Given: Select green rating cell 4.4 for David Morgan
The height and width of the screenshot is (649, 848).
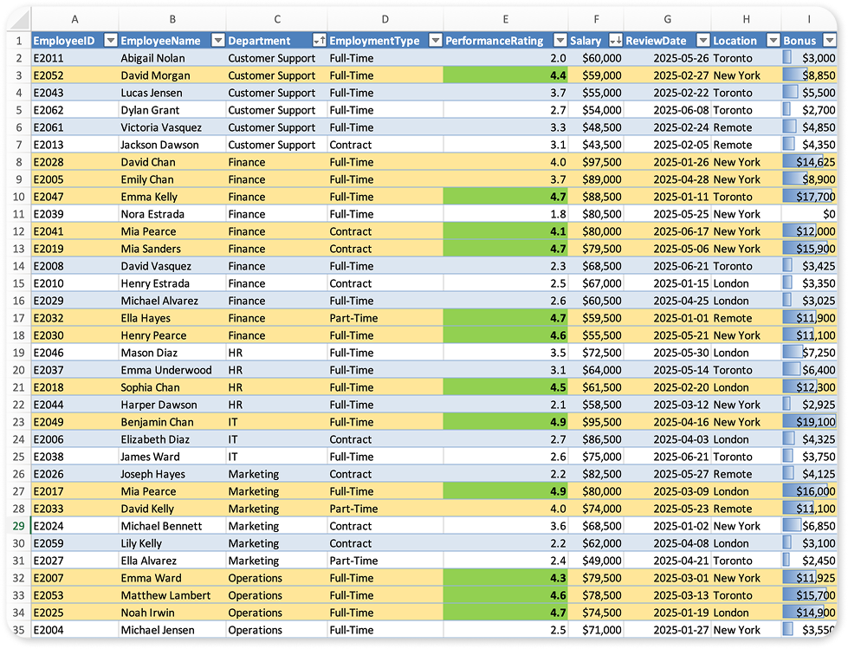Looking at the screenshot, I should pos(506,75).
